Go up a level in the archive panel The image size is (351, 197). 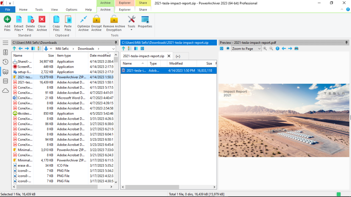pos(123,49)
